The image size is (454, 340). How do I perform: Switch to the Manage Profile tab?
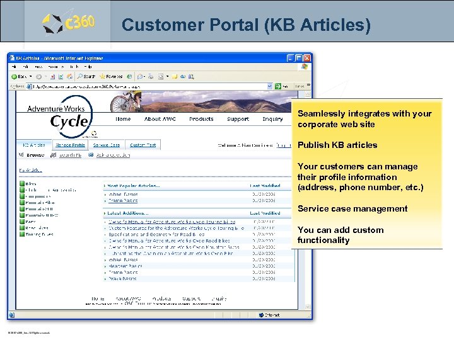pos(70,145)
